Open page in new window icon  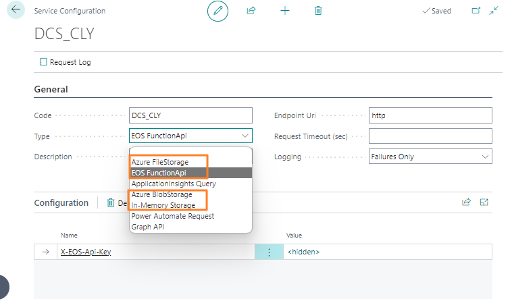click(x=476, y=11)
